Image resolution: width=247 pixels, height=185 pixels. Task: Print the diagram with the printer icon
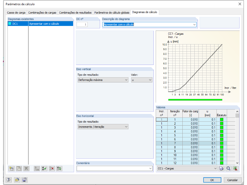[x=221, y=169]
